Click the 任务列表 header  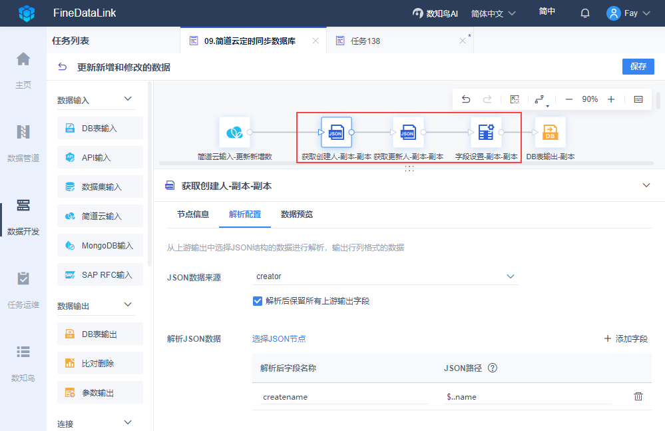point(71,41)
